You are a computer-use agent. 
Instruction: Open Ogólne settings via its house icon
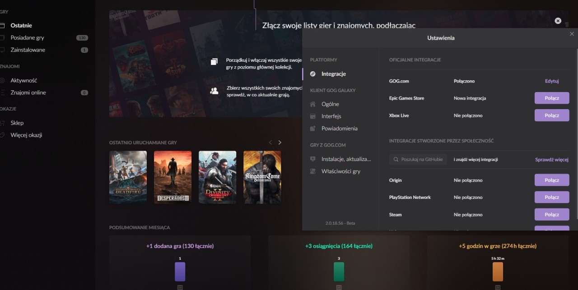pyautogui.click(x=312, y=104)
